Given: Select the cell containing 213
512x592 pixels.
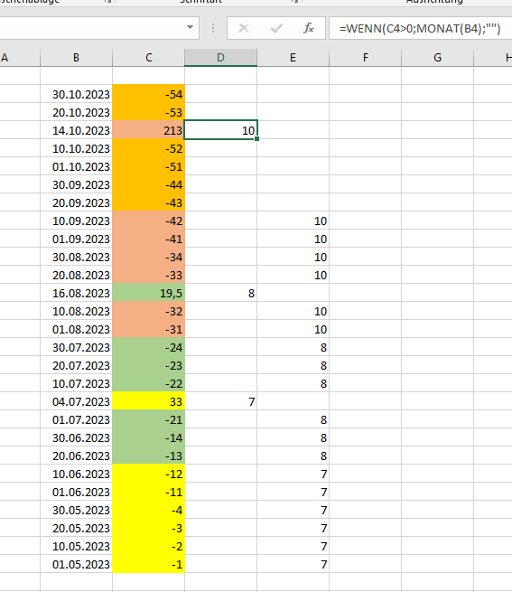Looking at the screenshot, I should point(149,130).
